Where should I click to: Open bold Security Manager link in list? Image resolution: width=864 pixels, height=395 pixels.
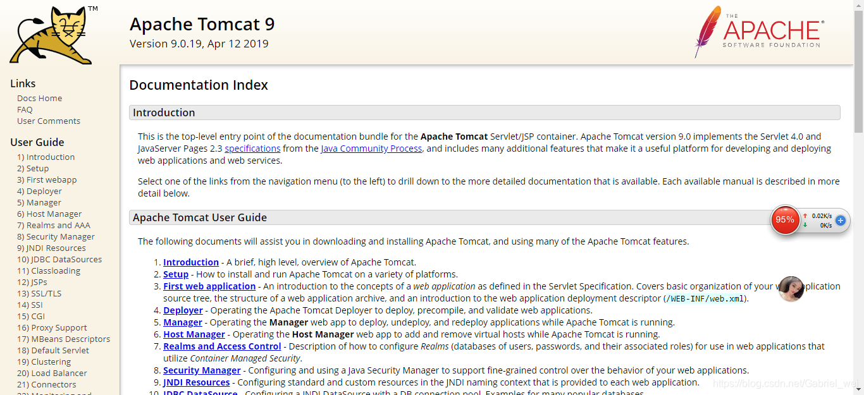coord(202,370)
